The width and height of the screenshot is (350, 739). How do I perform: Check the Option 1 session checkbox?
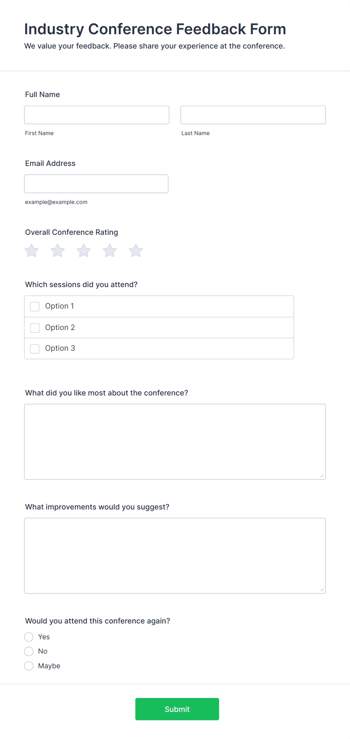click(x=35, y=306)
